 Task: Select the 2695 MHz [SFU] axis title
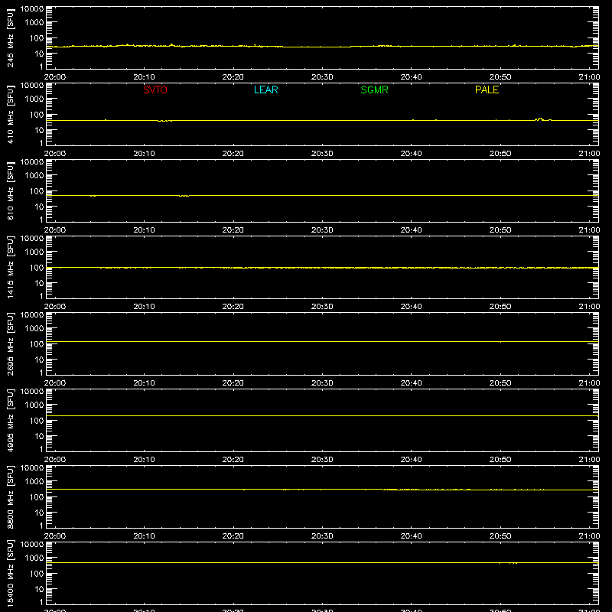pos(11,343)
